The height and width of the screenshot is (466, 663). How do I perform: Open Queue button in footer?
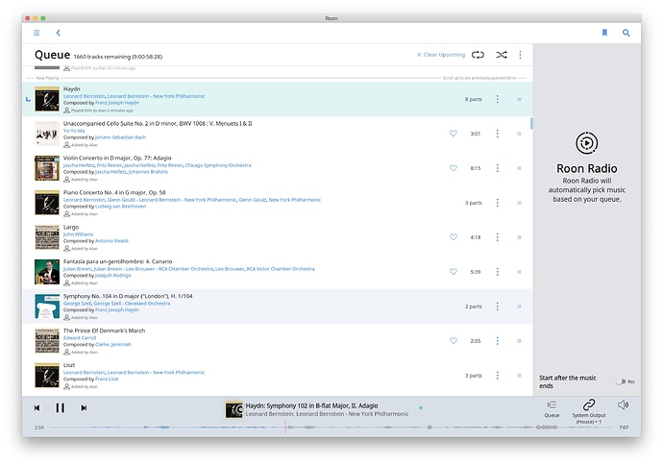(552, 409)
